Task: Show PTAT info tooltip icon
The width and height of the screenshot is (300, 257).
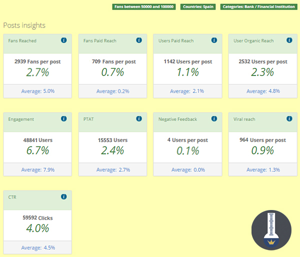Action: [138, 119]
